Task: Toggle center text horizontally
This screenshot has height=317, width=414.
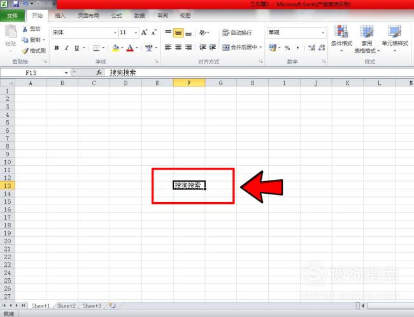Action: [x=178, y=48]
